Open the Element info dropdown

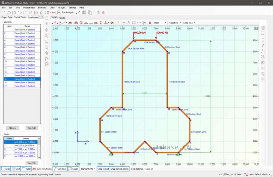point(88,169)
